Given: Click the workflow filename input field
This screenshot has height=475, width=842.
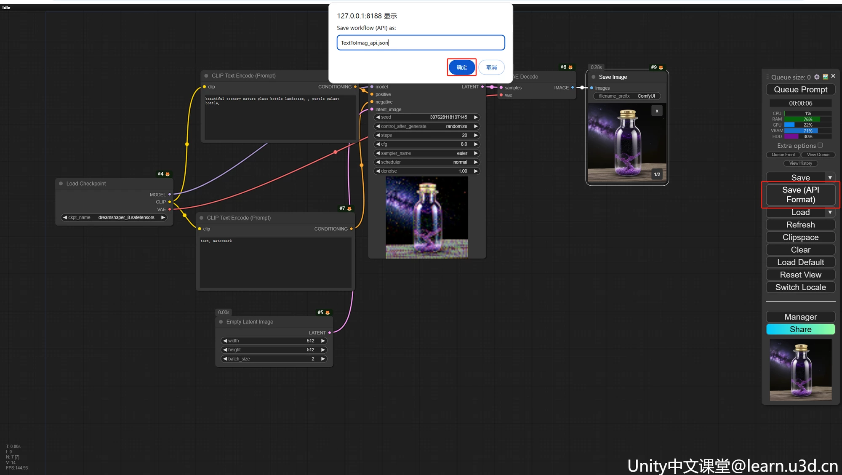Looking at the screenshot, I should 421,43.
